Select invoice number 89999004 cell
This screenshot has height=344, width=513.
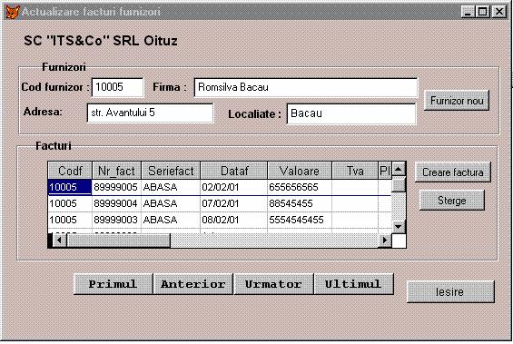coord(116,203)
